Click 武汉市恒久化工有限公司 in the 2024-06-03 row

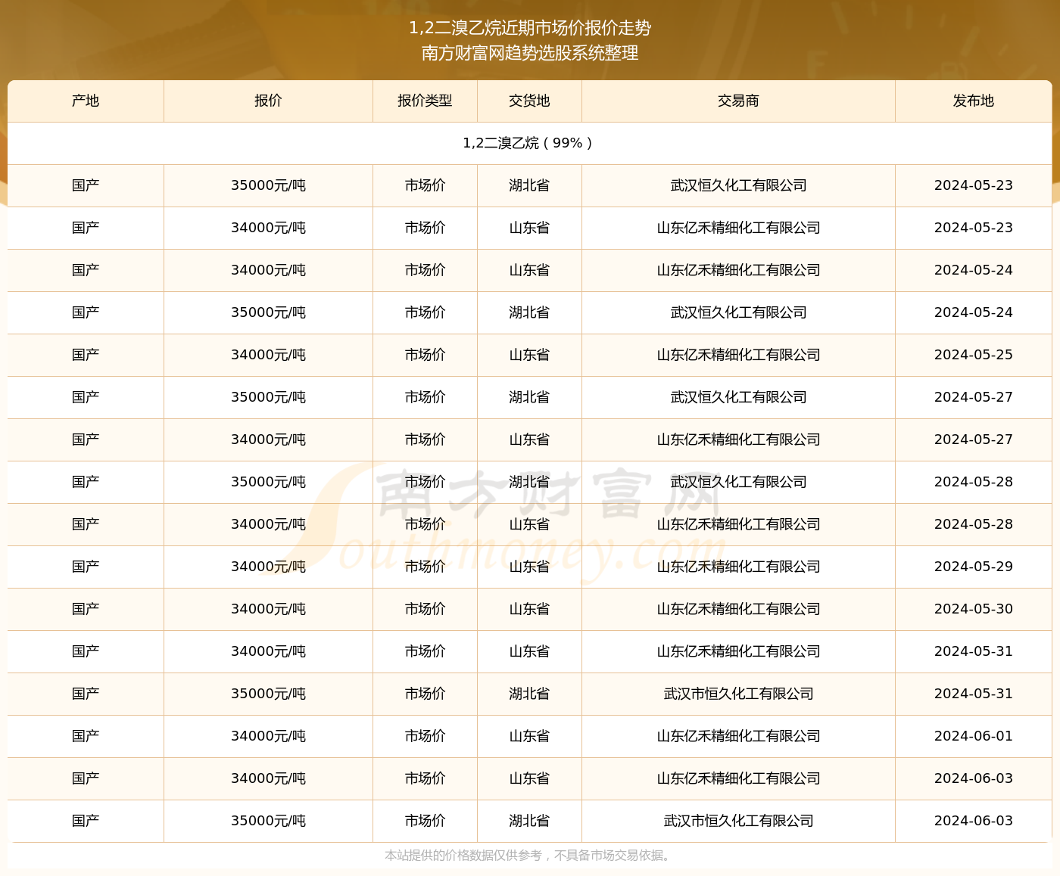[x=738, y=821]
